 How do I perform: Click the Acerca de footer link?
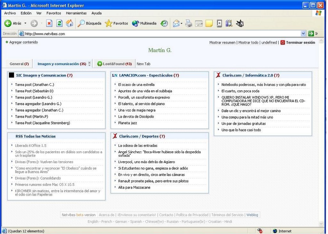coord(106,215)
